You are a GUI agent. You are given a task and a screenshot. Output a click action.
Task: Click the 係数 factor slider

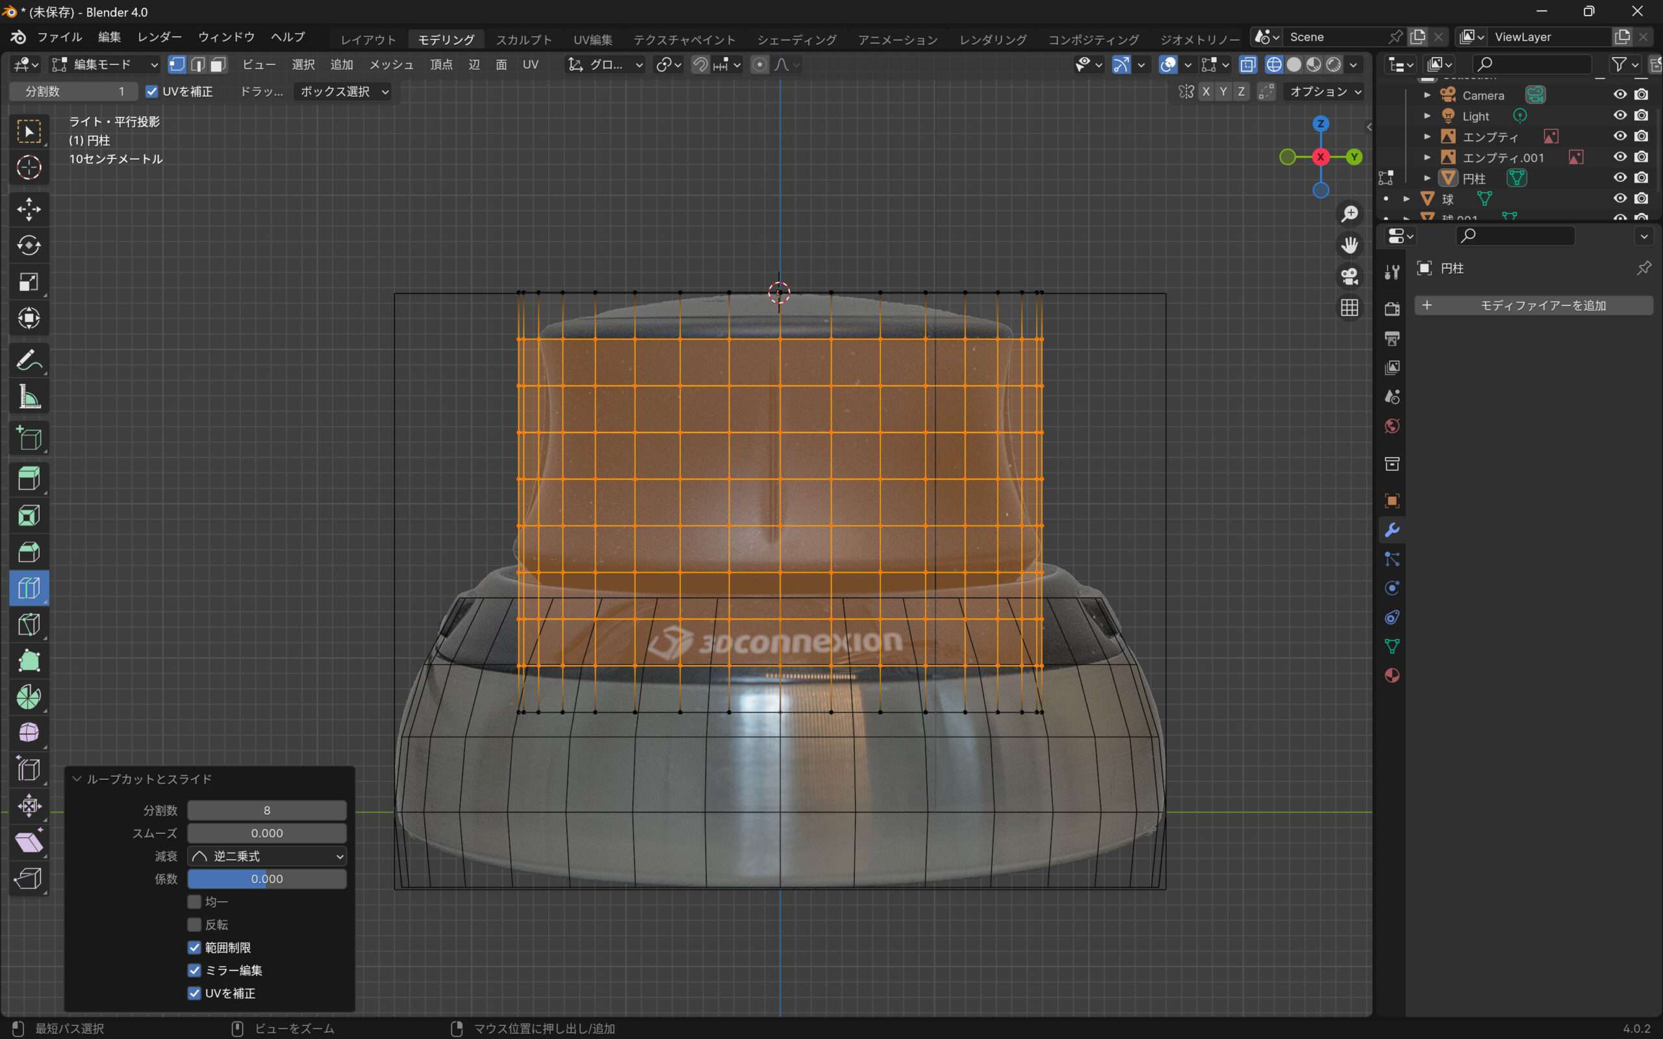[x=266, y=879]
